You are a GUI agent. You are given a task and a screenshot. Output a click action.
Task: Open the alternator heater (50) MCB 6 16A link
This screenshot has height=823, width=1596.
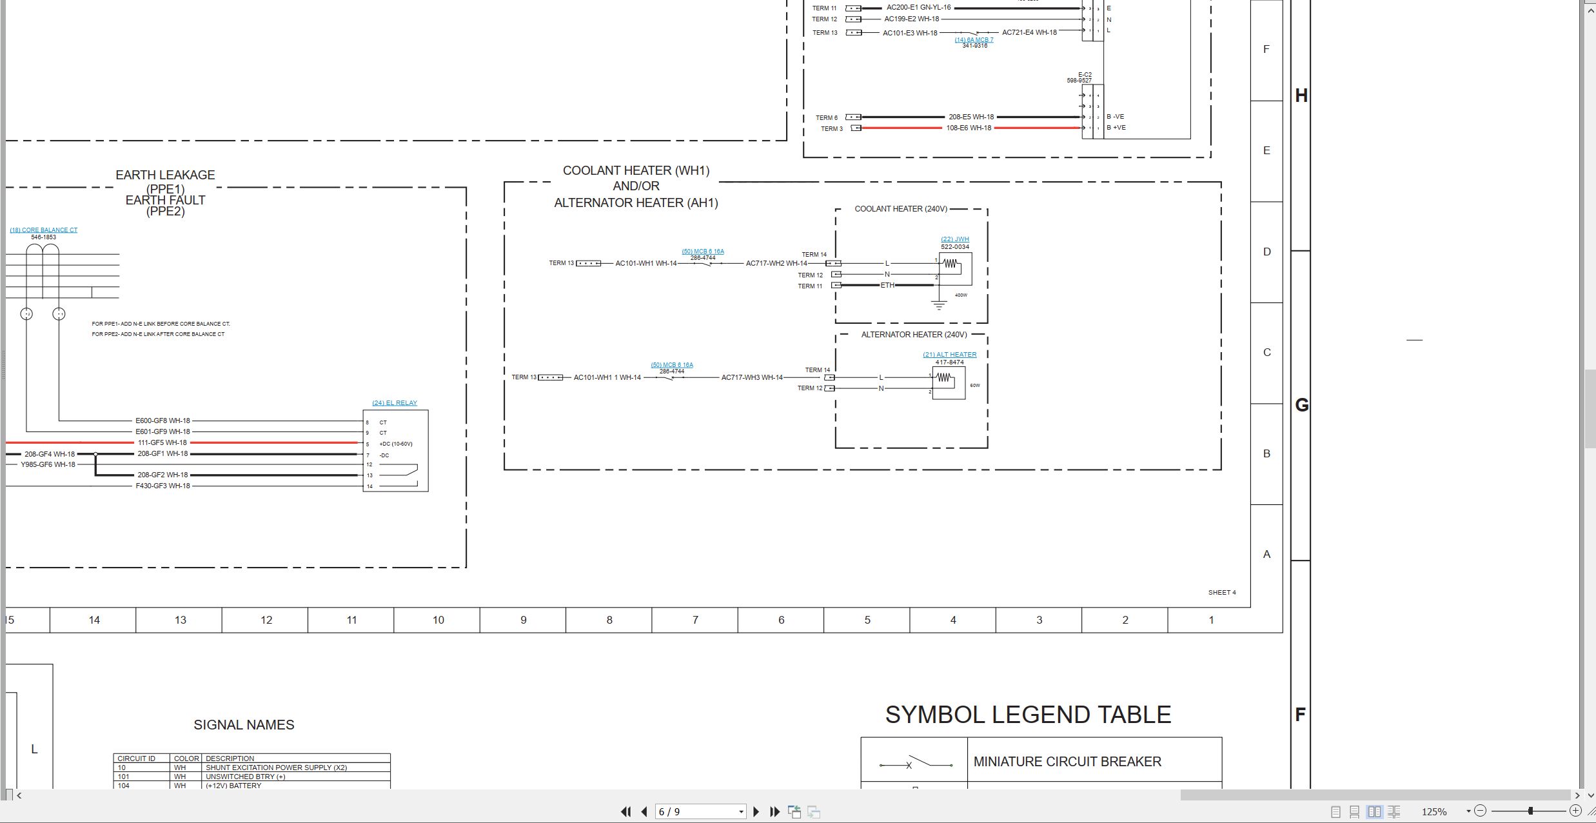[x=672, y=365]
